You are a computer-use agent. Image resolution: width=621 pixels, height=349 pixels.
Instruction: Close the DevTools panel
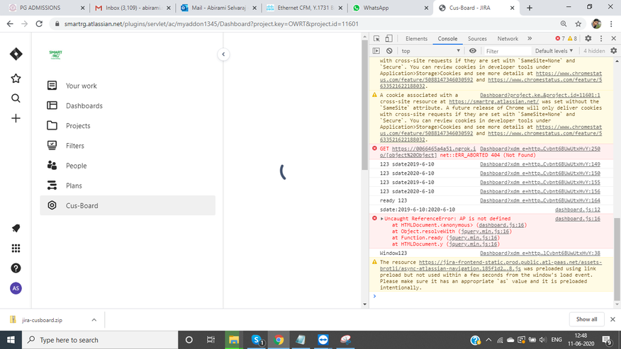pyautogui.click(x=613, y=38)
